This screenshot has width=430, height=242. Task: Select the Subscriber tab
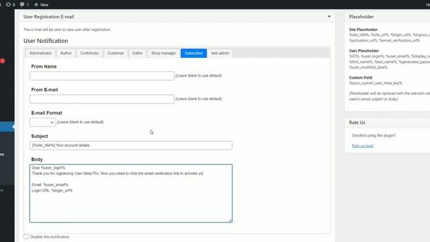(193, 53)
